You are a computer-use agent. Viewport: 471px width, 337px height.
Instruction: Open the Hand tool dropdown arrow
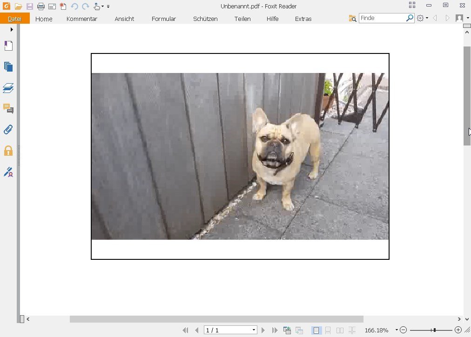(103, 6)
